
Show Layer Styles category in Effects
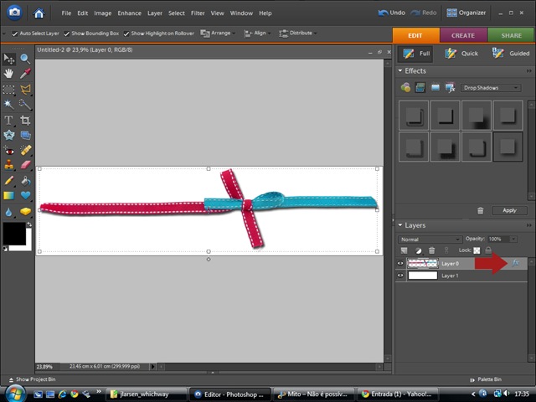pyautogui.click(x=420, y=88)
